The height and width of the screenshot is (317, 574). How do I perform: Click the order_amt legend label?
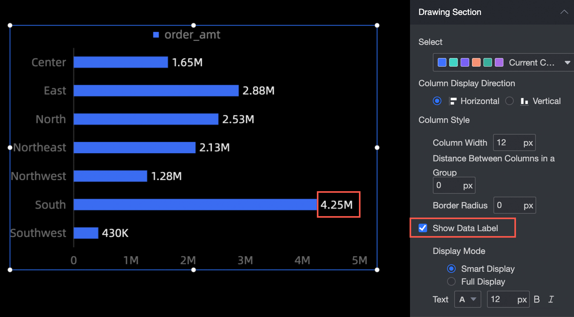pos(193,35)
